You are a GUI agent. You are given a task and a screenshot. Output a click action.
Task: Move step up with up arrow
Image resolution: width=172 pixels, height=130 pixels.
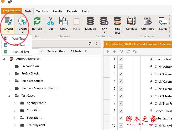(114, 51)
